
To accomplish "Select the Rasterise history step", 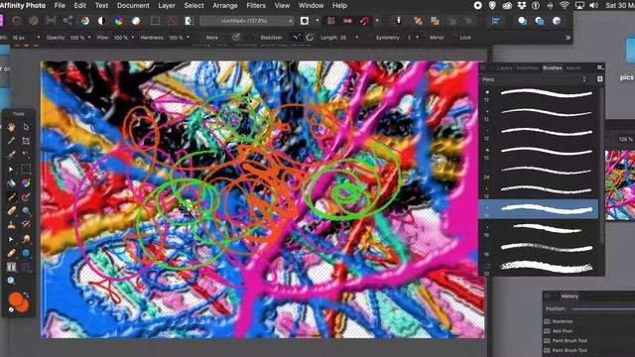I will 563,321.
